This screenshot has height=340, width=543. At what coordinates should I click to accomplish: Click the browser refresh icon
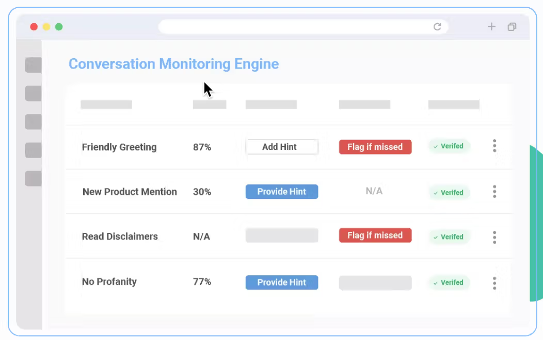tap(437, 26)
